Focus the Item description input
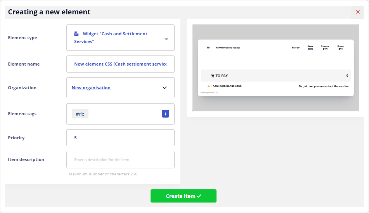Screen dimensions: 369x213 coord(120,159)
